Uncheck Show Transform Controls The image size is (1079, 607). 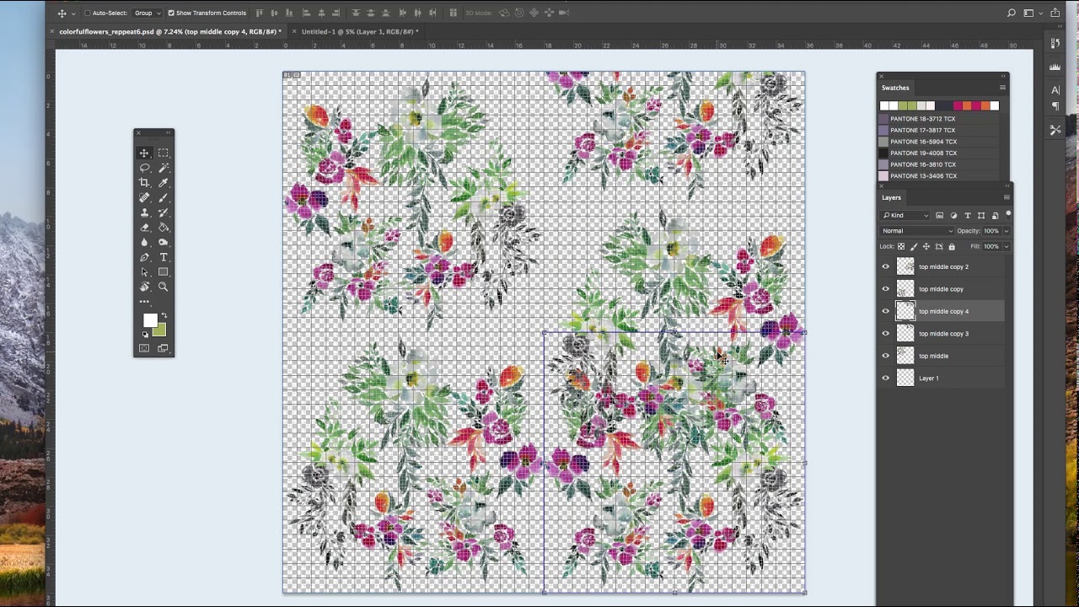point(171,13)
